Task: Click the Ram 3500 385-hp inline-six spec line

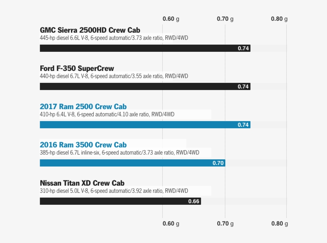Action: [120, 153]
